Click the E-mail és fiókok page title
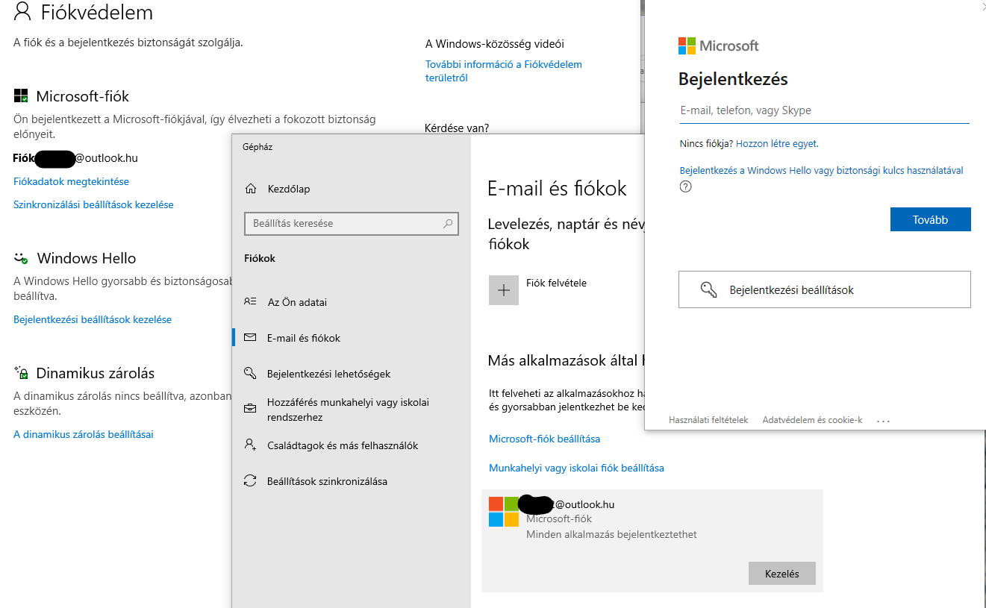This screenshot has width=986, height=608. 557,189
